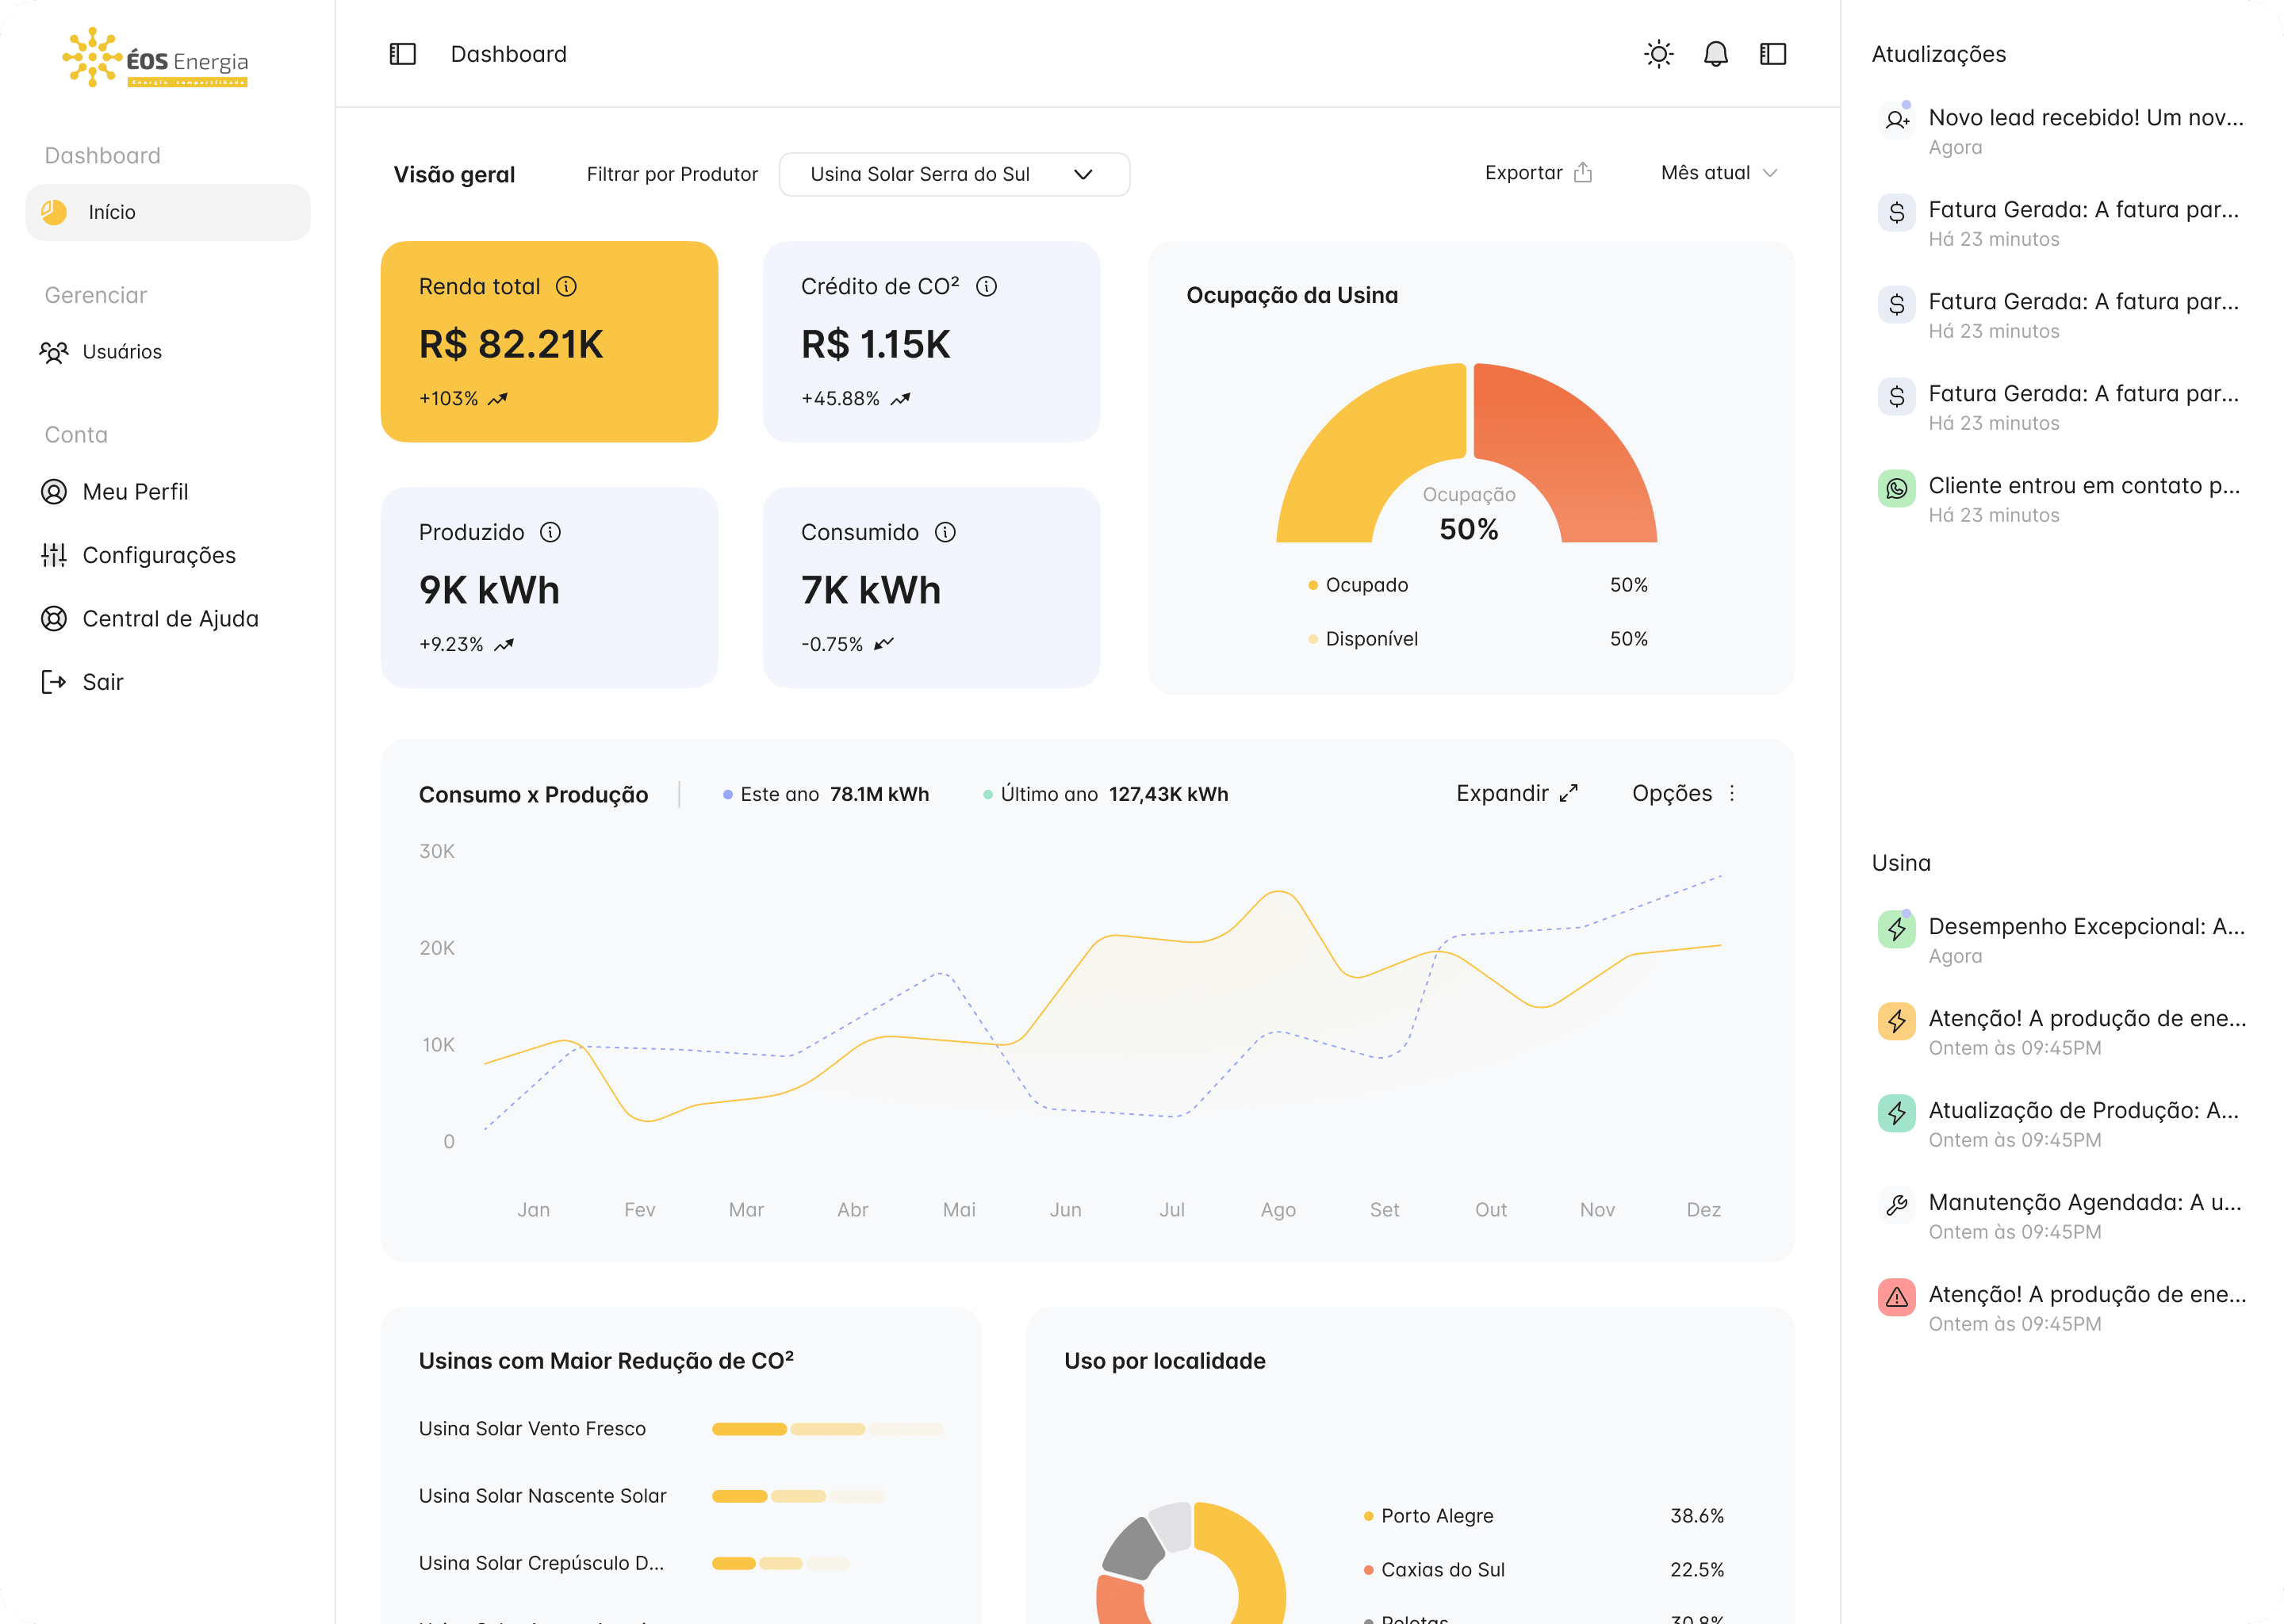Click the Usuários people icon
2284x1624 pixels.
pyautogui.click(x=54, y=352)
